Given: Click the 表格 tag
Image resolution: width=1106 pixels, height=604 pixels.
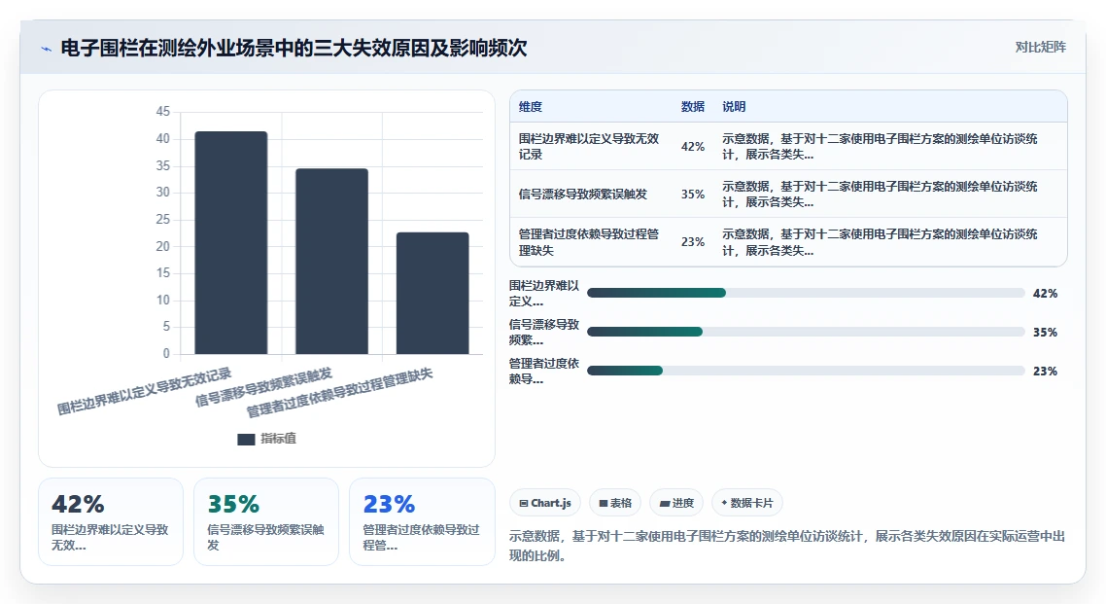Looking at the screenshot, I should pos(615,503).
